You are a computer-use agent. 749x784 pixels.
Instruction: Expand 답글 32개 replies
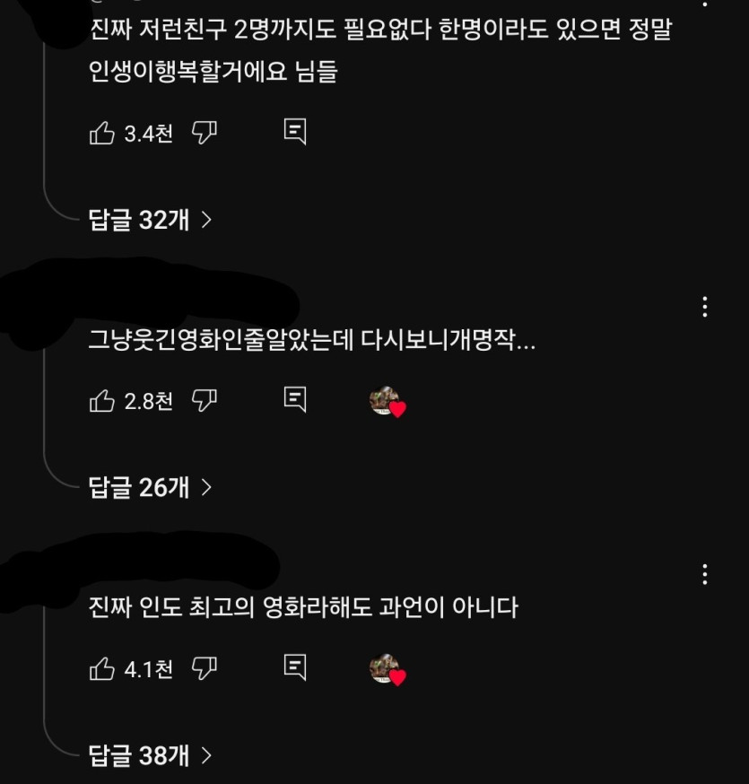click(x=150, y=220)
